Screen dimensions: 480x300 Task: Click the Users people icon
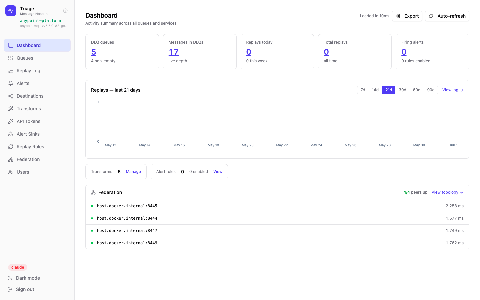pos(11,172)
